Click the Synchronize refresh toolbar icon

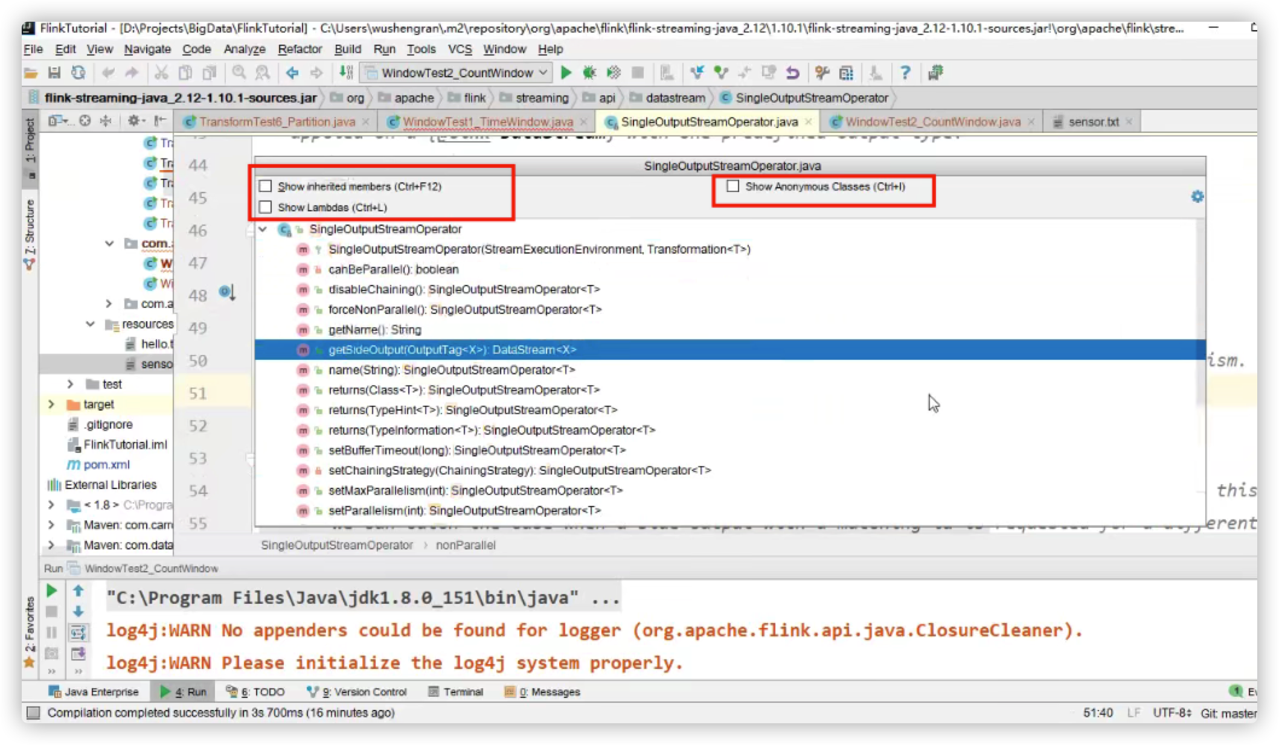79,73
